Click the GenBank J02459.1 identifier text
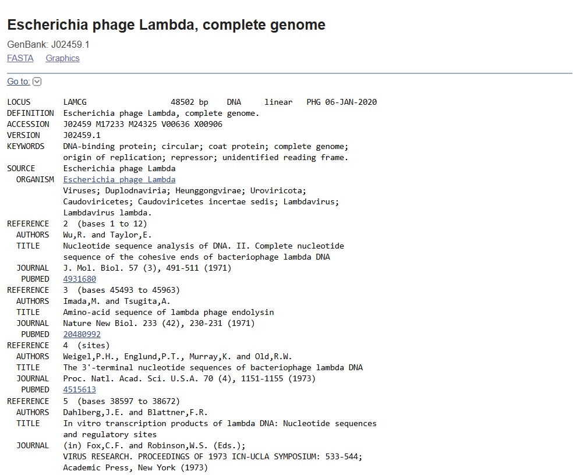 [48, 44]
